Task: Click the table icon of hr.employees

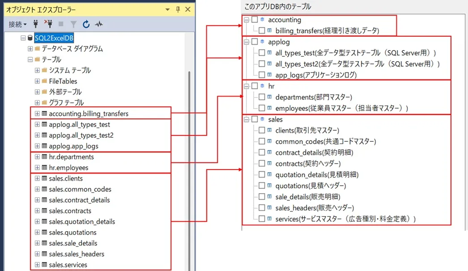Action: tap(44, 167)
